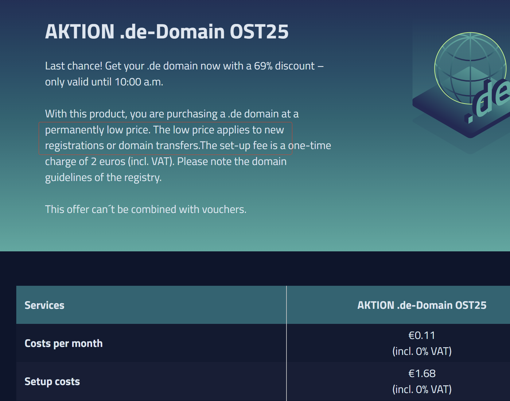Click the vouchers notice sentence
This screenshot has height=401, width=510.
(146, 209)
